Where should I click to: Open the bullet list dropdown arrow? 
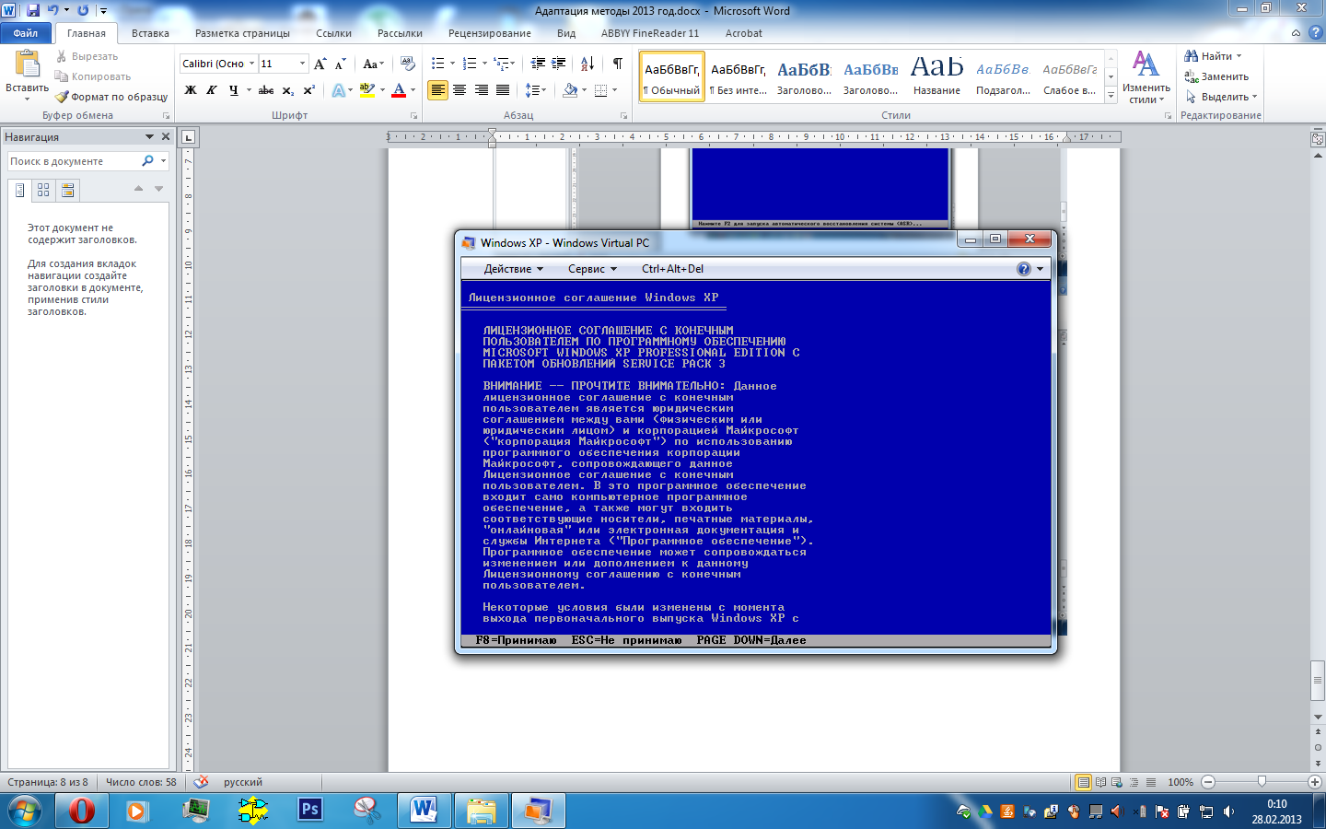452,64
